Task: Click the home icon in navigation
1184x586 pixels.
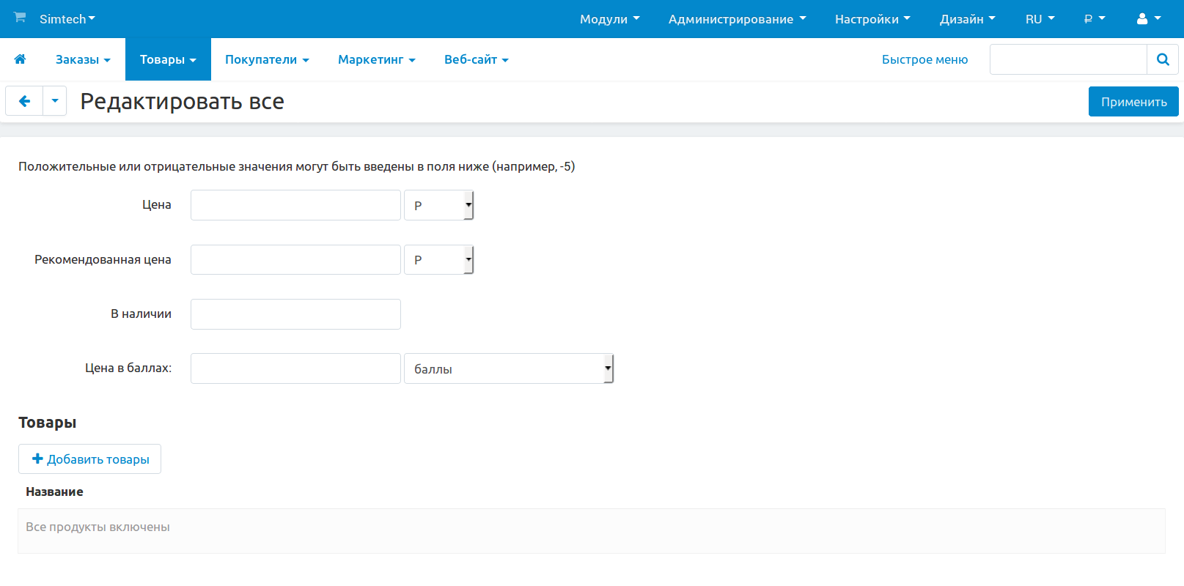Action: [x=20, y=59]
